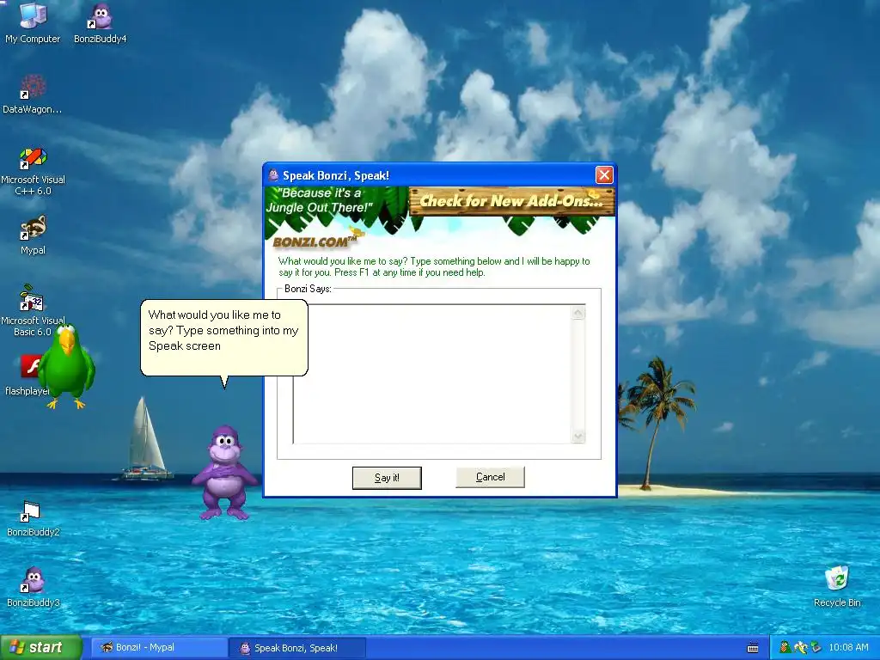880x660 pixels.
Task: Select the Mypal raccoon desktop icon
Action: [34, 235]
